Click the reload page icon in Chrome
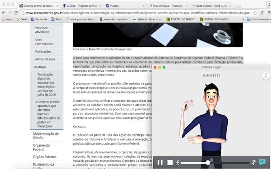The height and width of the screenshot is (169, 271). (x=16, y=13)
